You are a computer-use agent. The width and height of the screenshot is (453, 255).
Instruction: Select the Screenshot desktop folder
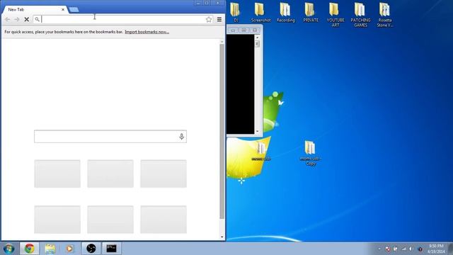click(x=260, y=12)
